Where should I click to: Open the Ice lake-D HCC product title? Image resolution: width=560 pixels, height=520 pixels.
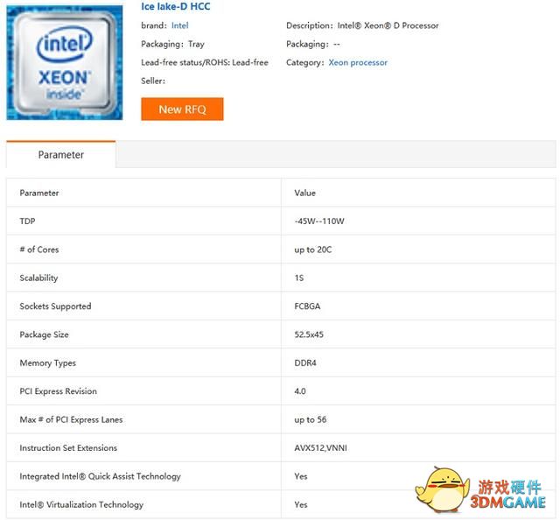(x=175, y=6)
